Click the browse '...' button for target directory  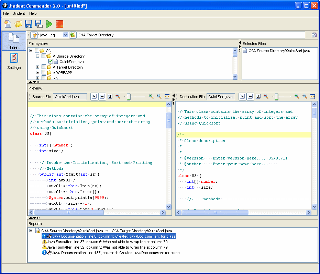tap(308, 35)
